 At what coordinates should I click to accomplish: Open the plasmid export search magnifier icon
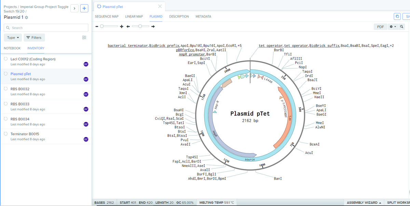402,26
